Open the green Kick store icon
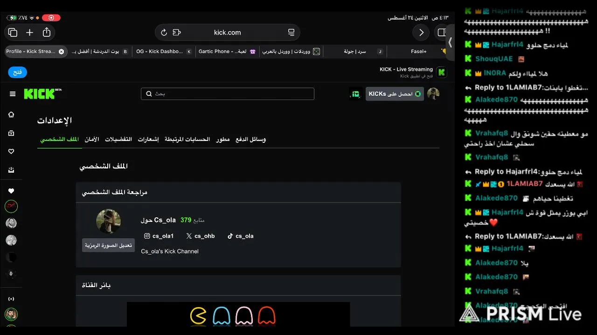597x335 pixels. tap(356, 94)
